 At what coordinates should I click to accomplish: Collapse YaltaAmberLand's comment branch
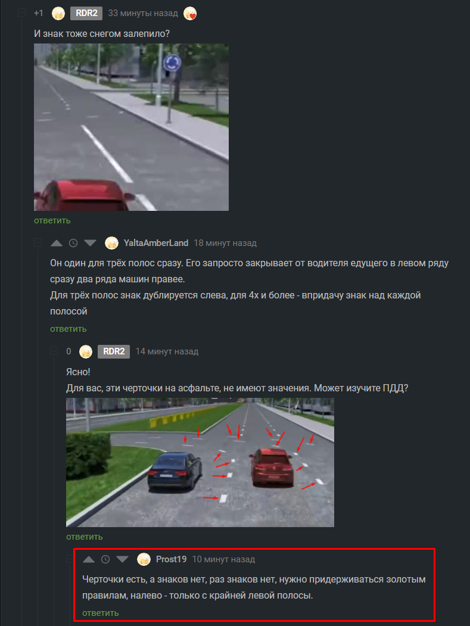pos(38,243)
